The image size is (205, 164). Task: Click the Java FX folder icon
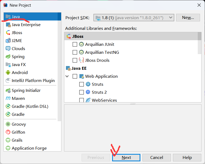coord(8,64)
